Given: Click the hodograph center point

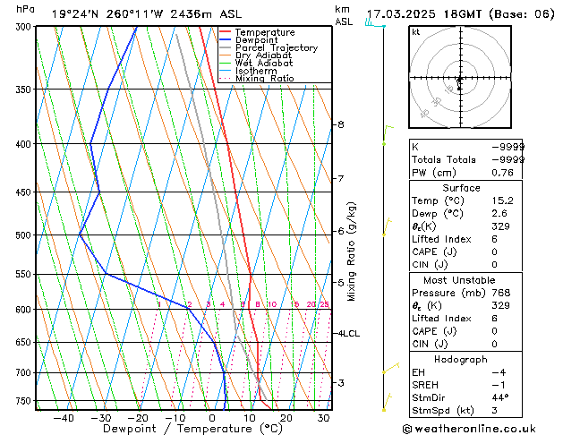Looking at the screenshot, I should click(460, 78).
